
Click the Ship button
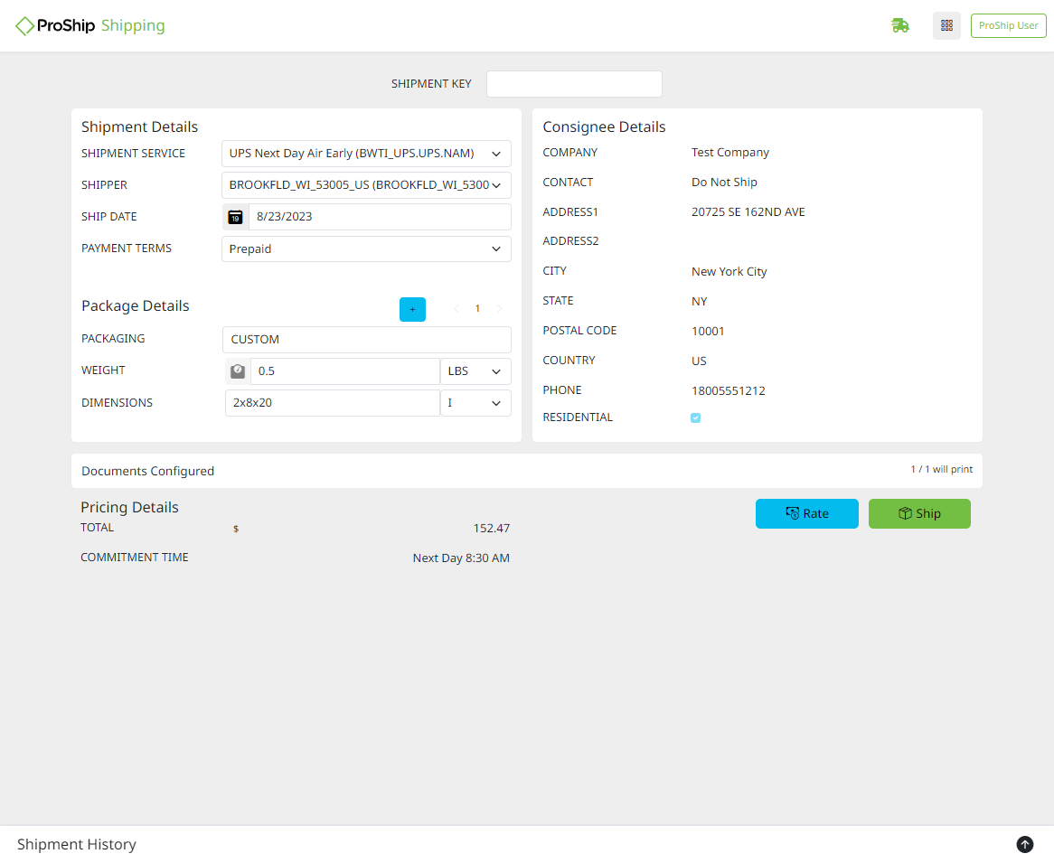click(919, 513)
